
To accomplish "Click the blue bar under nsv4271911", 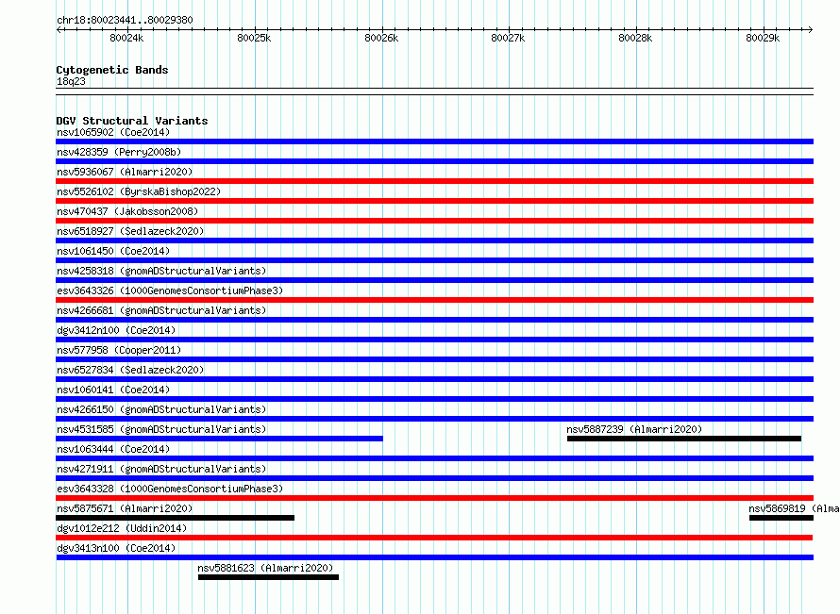I will (434, 478).
